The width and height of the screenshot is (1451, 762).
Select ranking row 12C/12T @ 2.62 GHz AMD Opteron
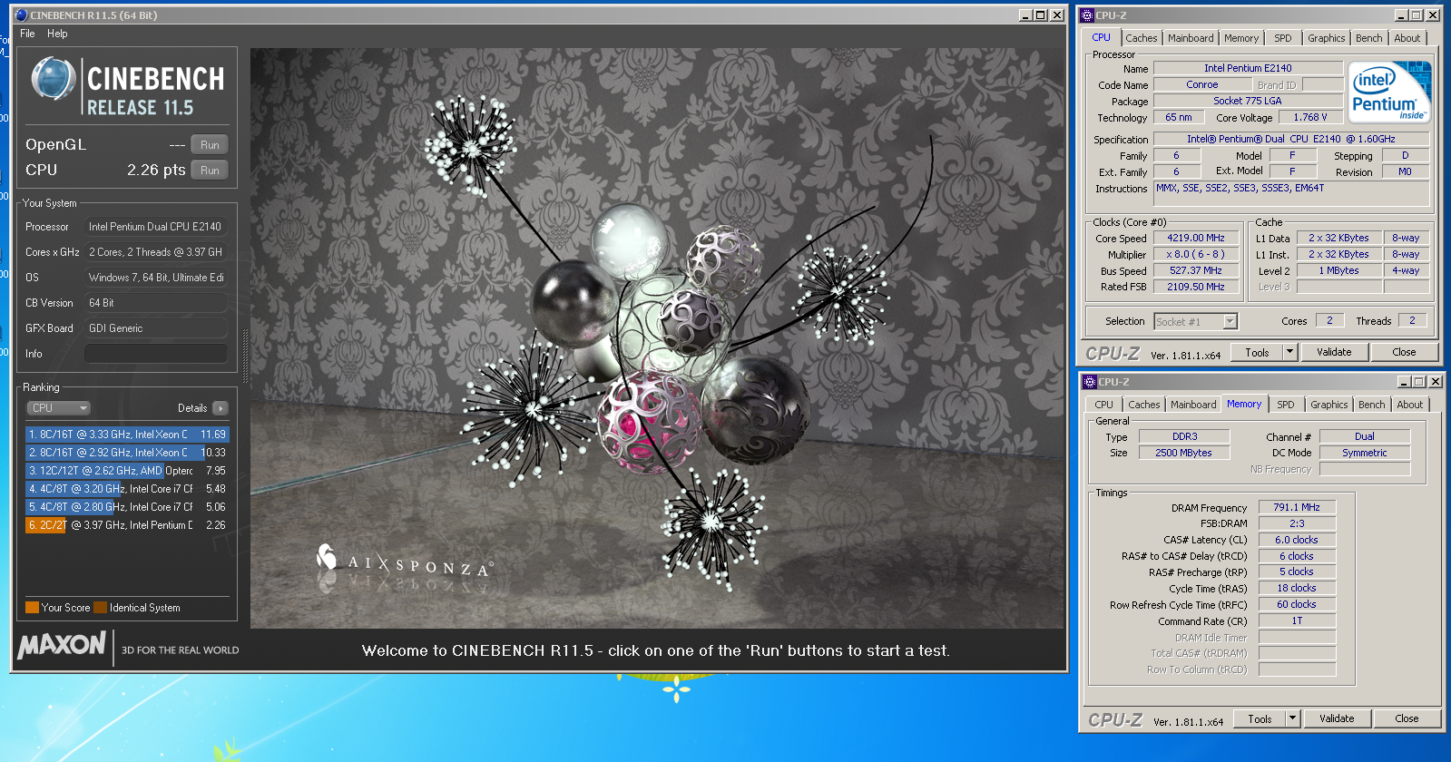(127, 471)
